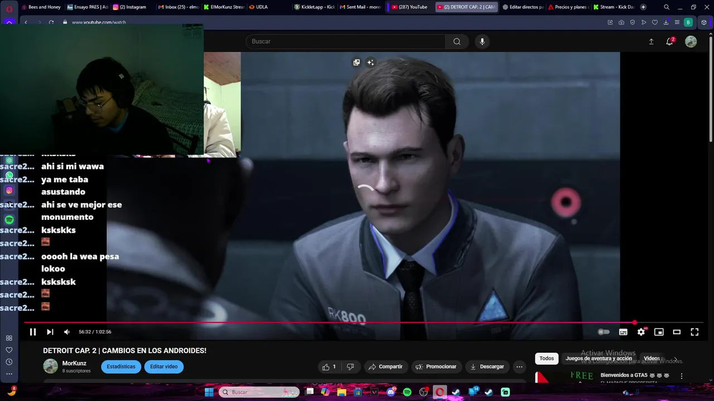This screenshot has width=714, height=401.
Task: Mute the video volume
Action: pyautogui.click(x=67, y=332)
